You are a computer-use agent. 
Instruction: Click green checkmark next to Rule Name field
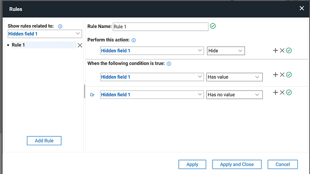click(213, 26)
